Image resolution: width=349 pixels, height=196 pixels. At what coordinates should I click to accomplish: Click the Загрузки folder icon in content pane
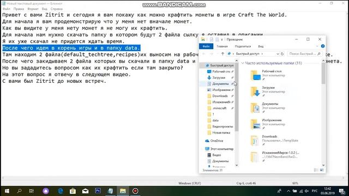tap(255, 91)
